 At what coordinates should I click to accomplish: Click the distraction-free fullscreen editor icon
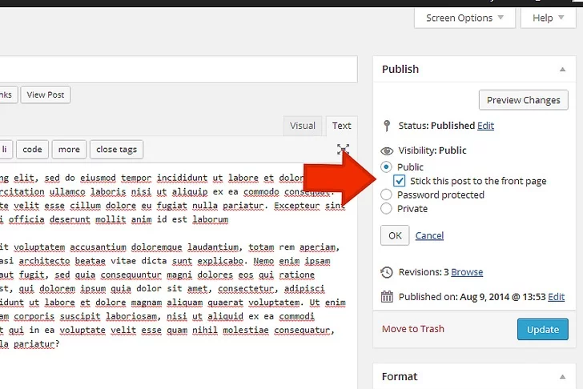coord(343,149)
